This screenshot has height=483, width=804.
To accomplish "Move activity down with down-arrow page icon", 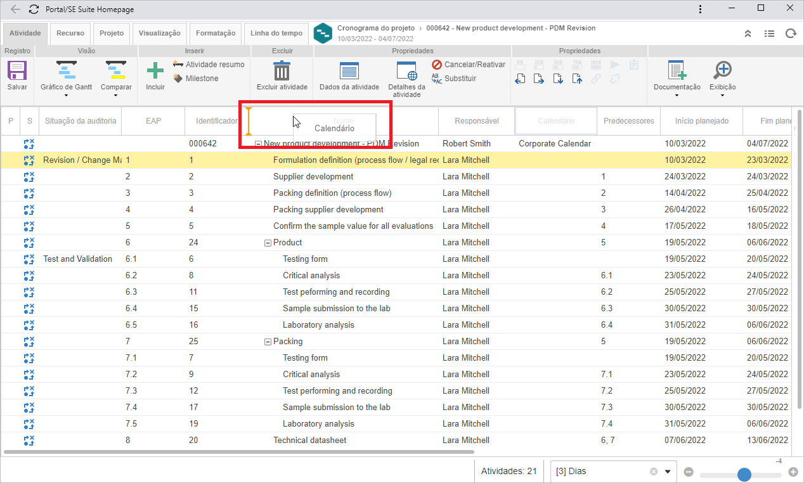I will click(x=558, y=79).
